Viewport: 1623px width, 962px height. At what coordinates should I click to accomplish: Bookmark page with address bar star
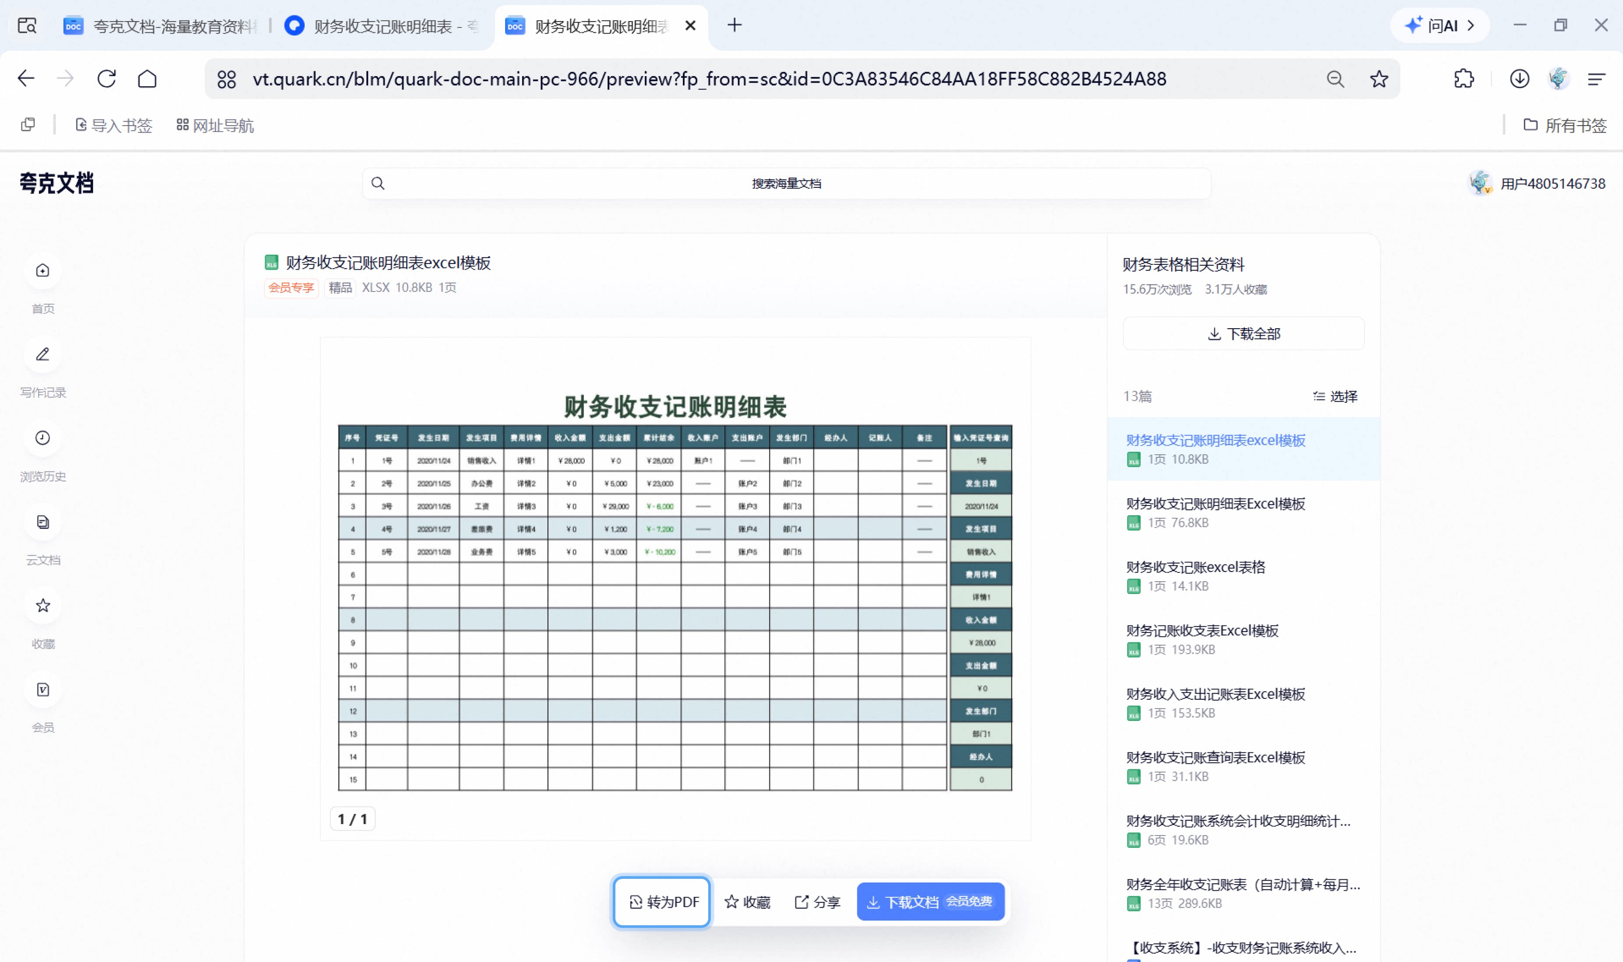click(1379, 79)
